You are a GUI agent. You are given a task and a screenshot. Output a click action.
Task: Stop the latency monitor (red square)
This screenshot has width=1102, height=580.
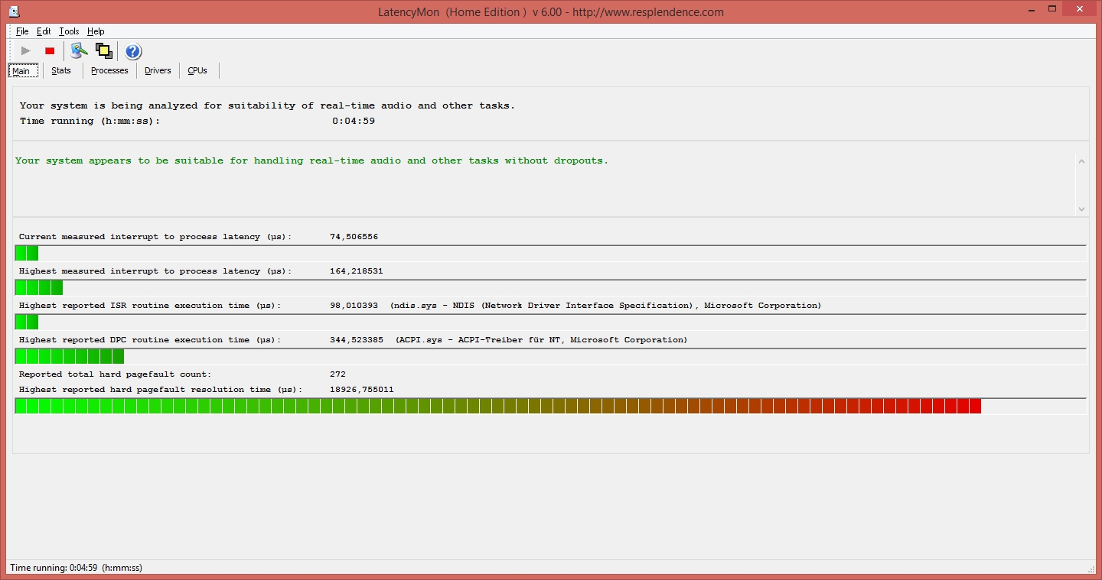point(50,51)
